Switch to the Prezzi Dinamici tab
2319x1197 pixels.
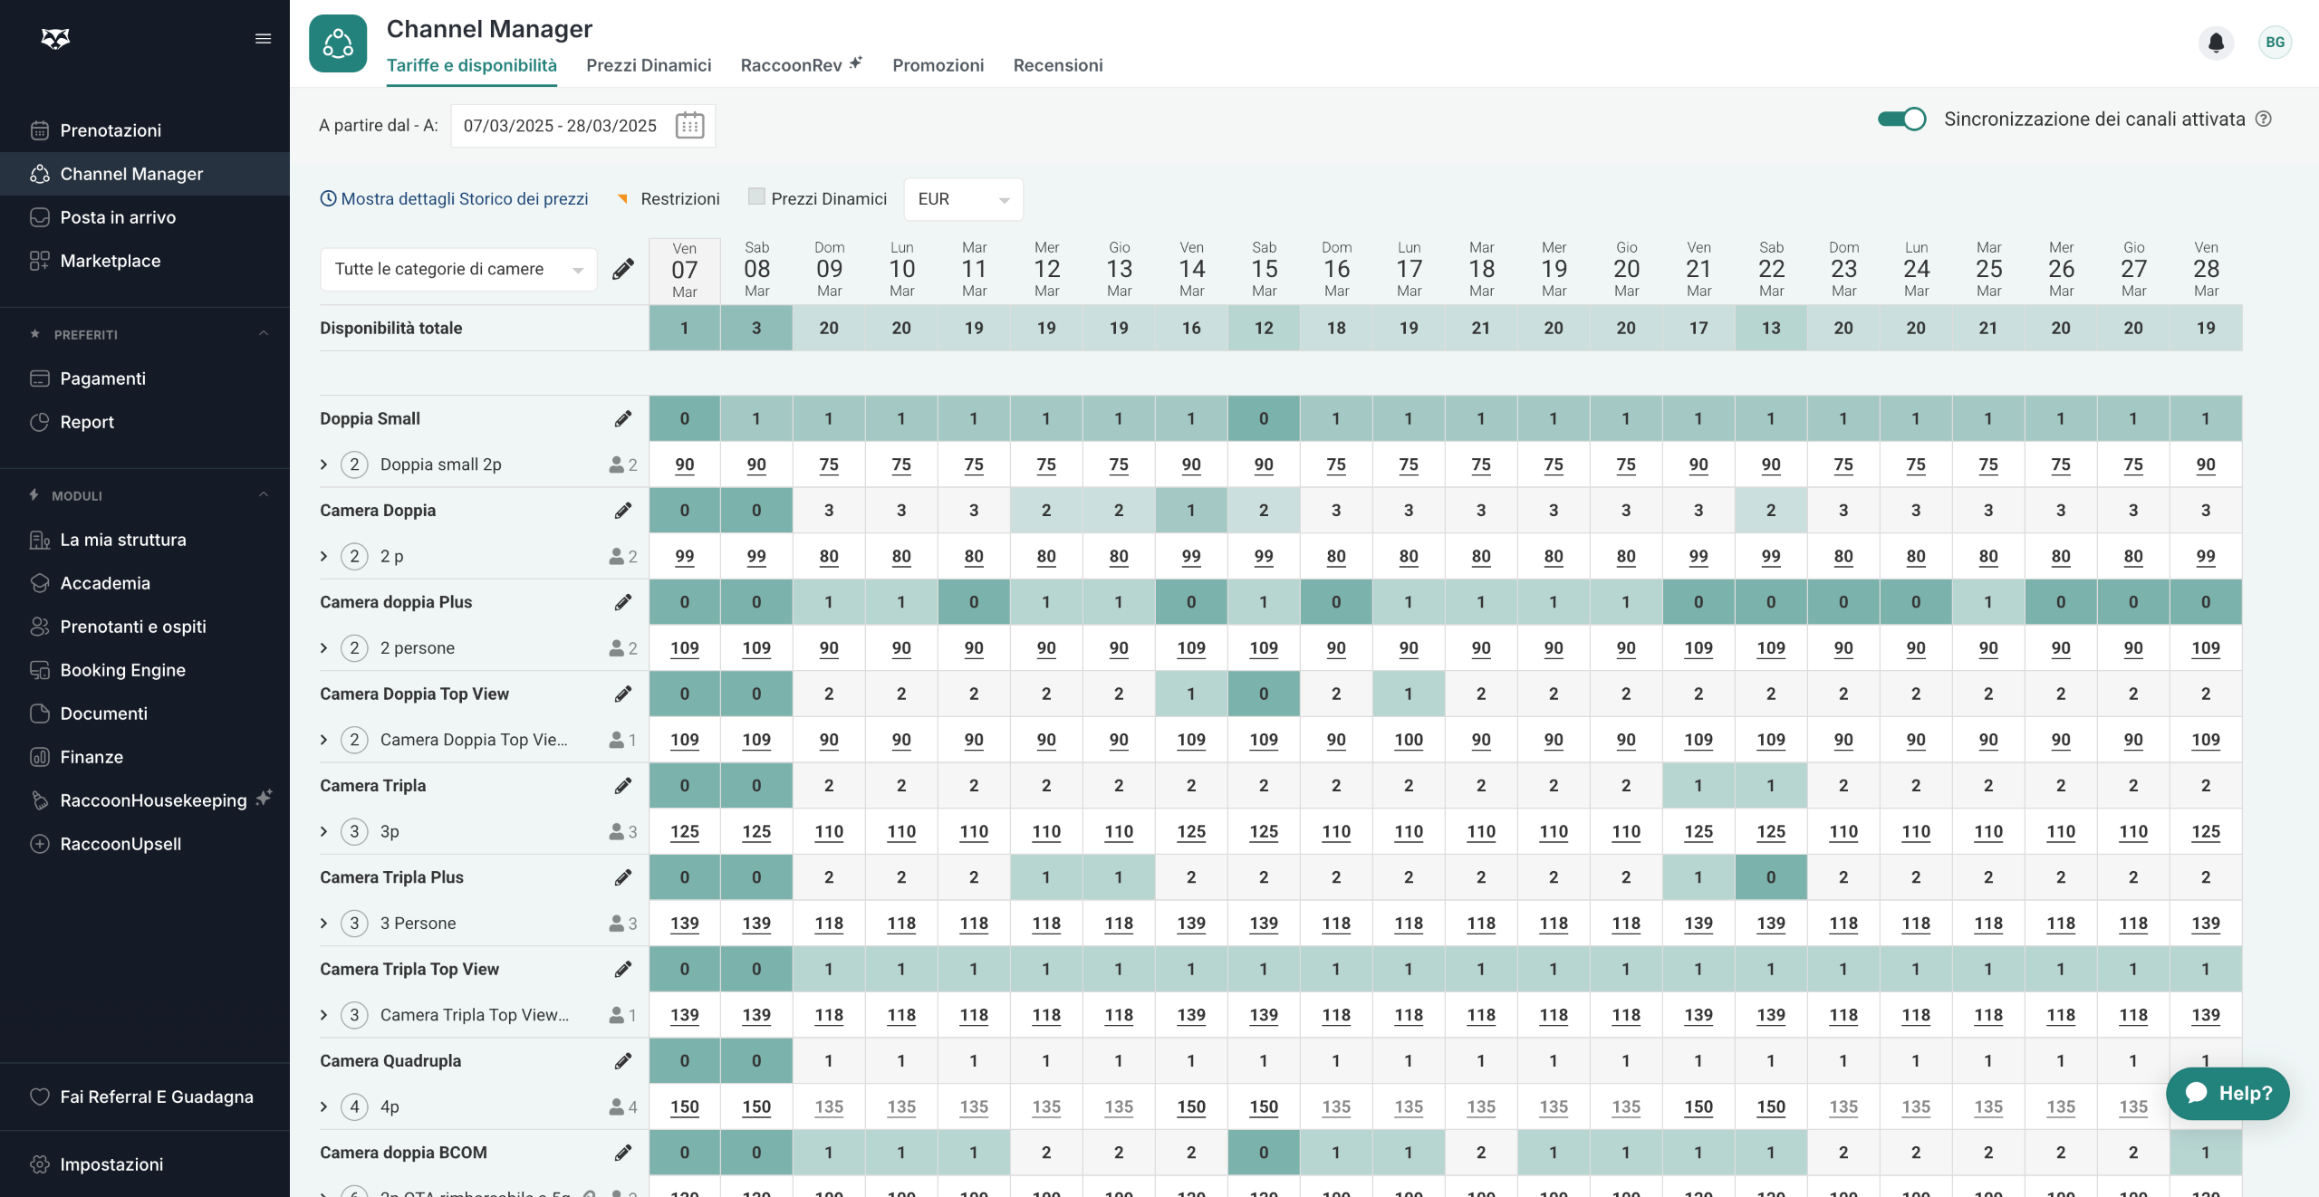click(649, 65)
